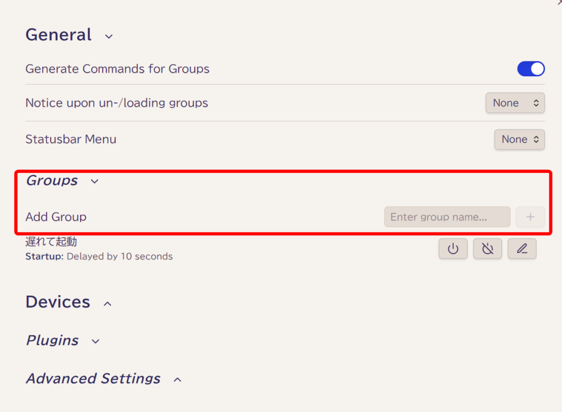
Task: Click the Plugins section heading
Action: point(52,340)
